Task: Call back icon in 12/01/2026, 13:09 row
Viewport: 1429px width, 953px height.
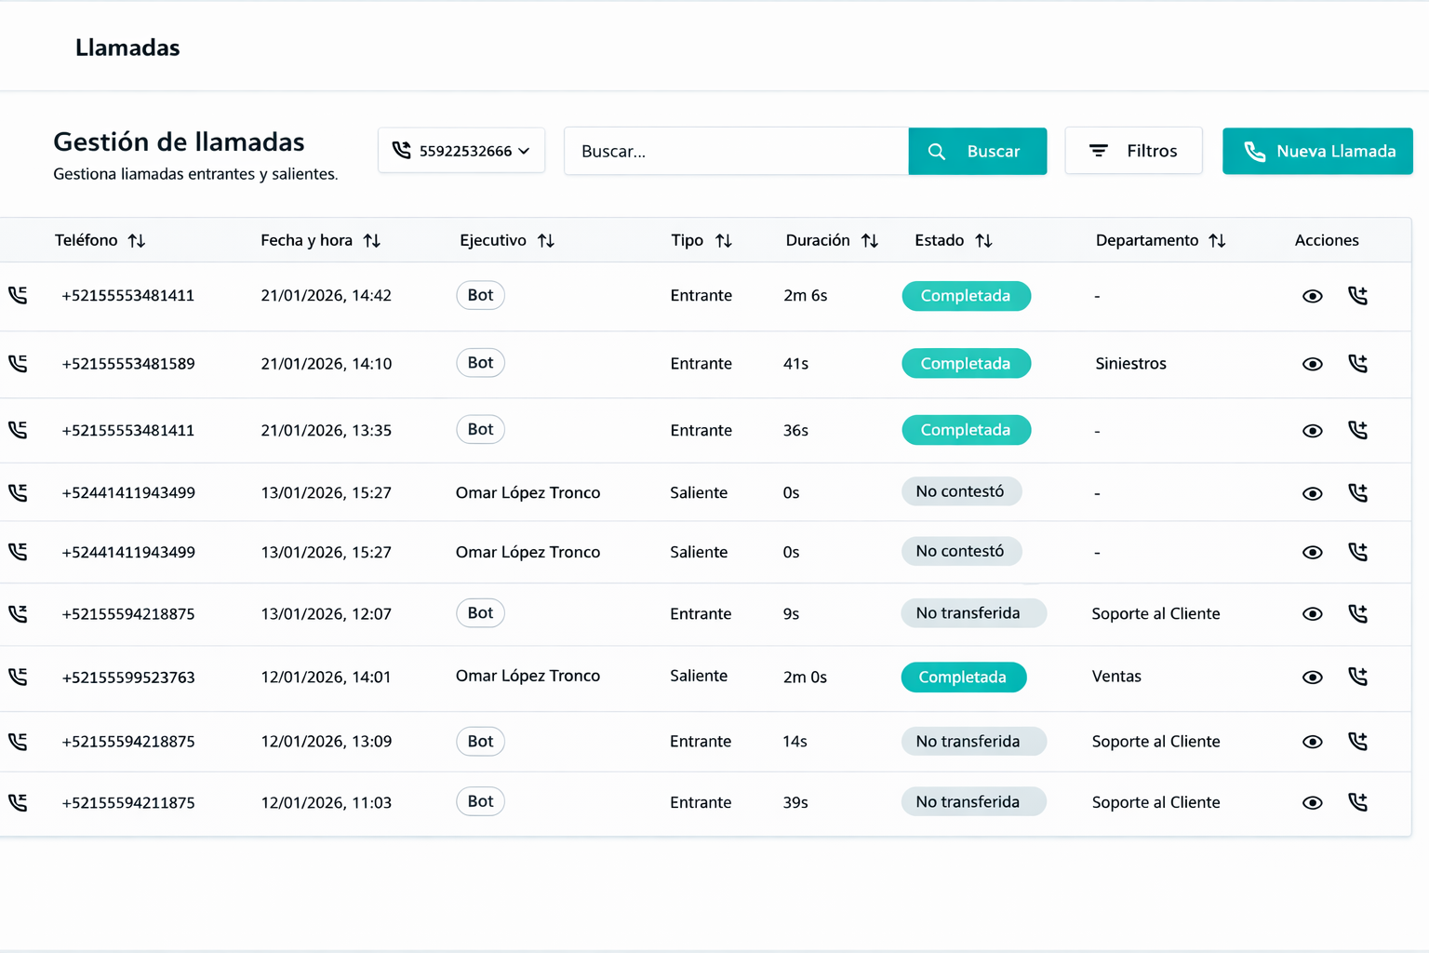Action: click(x=1357, y=741)
